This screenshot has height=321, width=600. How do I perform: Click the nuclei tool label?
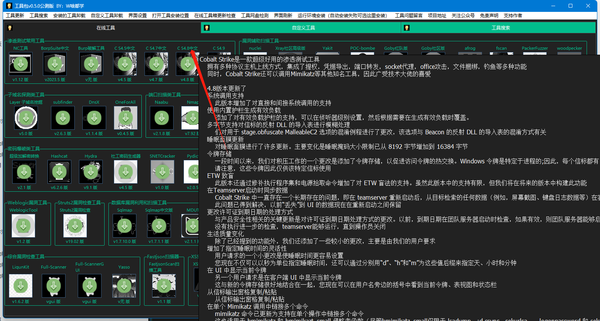click(x=255, y=48)
